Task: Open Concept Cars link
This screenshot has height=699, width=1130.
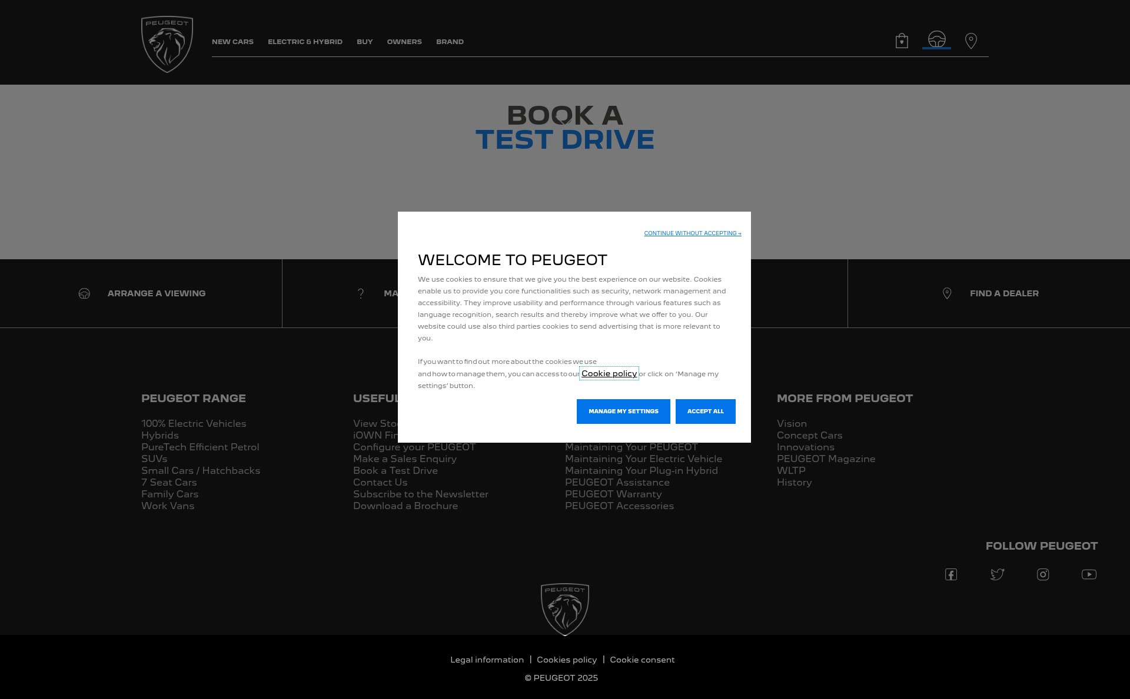Action: click(x=809, y=435)
